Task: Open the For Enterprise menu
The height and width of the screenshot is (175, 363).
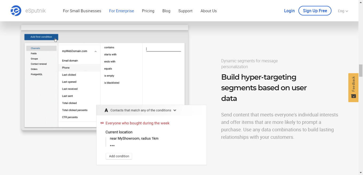Action: 121,11
